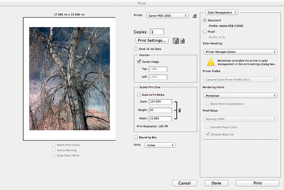Click the Profile Adobe RGB (1998) text
284x190 pixels.
226,26
